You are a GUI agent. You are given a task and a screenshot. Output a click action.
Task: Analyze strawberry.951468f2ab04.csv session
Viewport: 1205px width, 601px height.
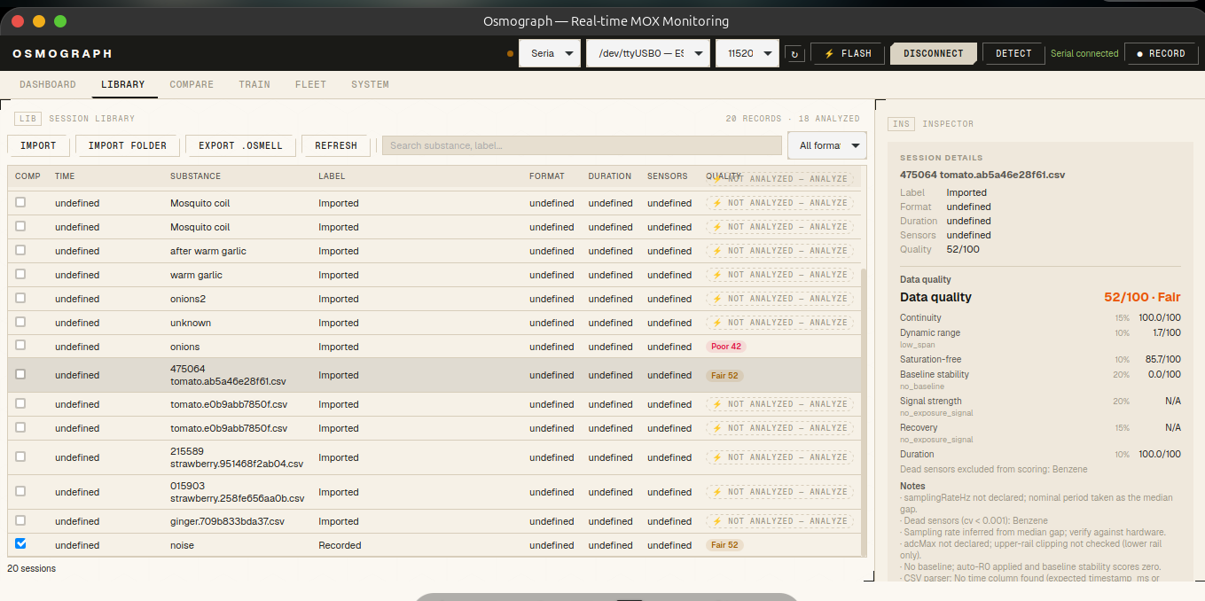(x=779, y=457)
